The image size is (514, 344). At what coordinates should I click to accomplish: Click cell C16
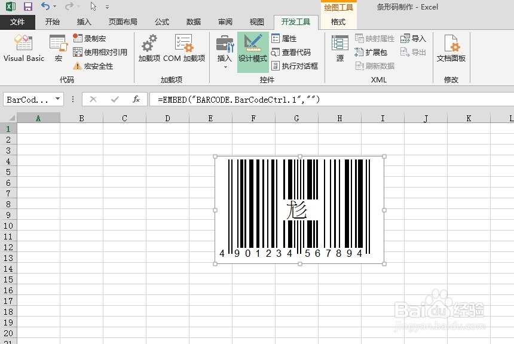coord(124,290)
